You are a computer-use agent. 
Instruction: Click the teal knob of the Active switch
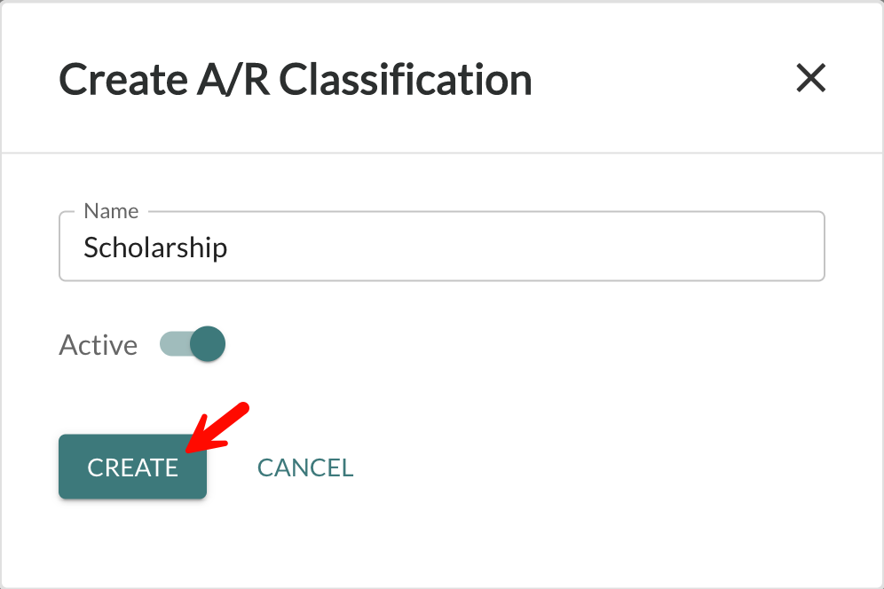click(x=209, y=344)
